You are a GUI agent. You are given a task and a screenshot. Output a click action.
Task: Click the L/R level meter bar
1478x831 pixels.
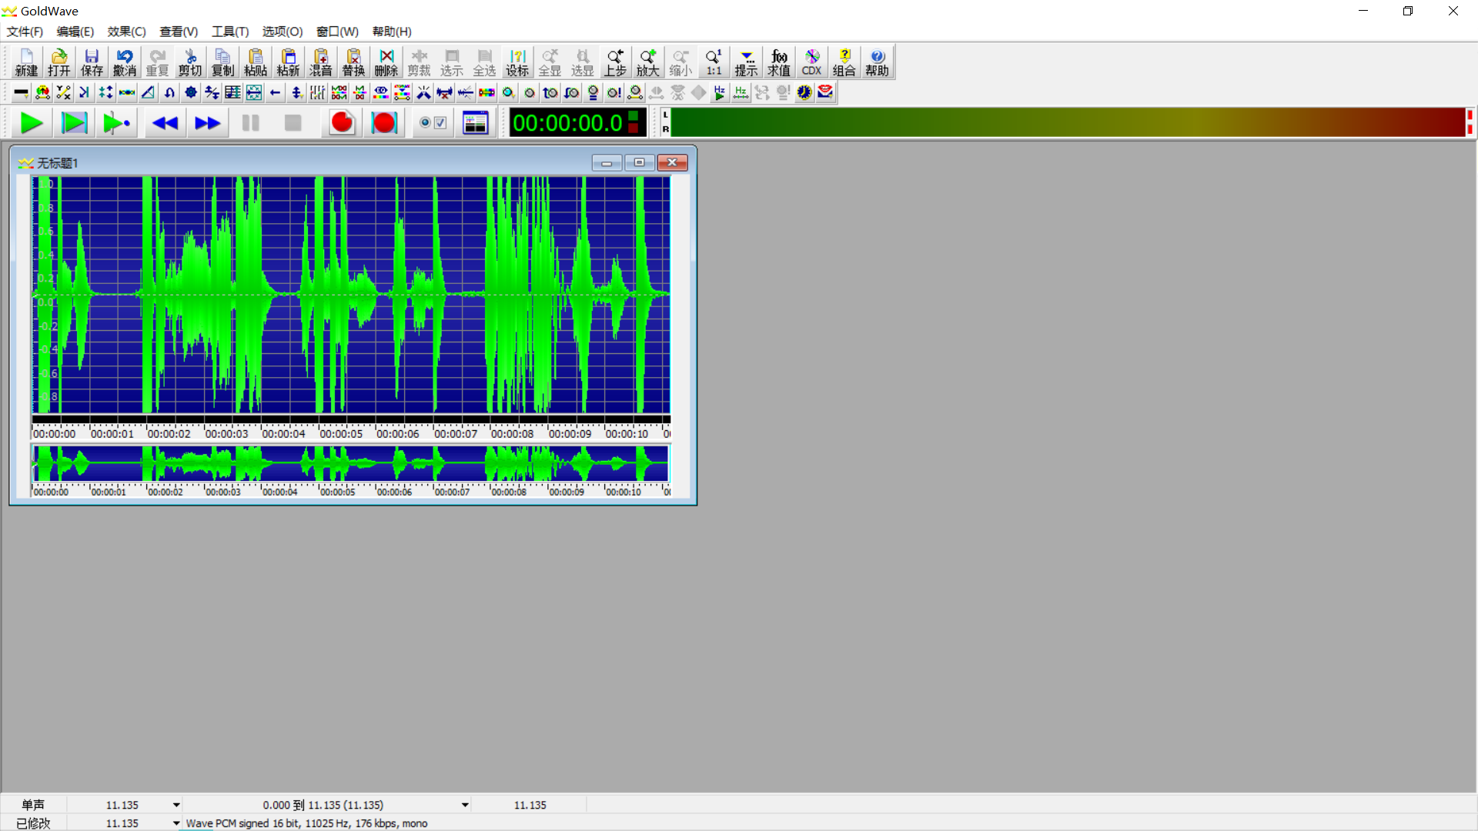pos(1068,122)
